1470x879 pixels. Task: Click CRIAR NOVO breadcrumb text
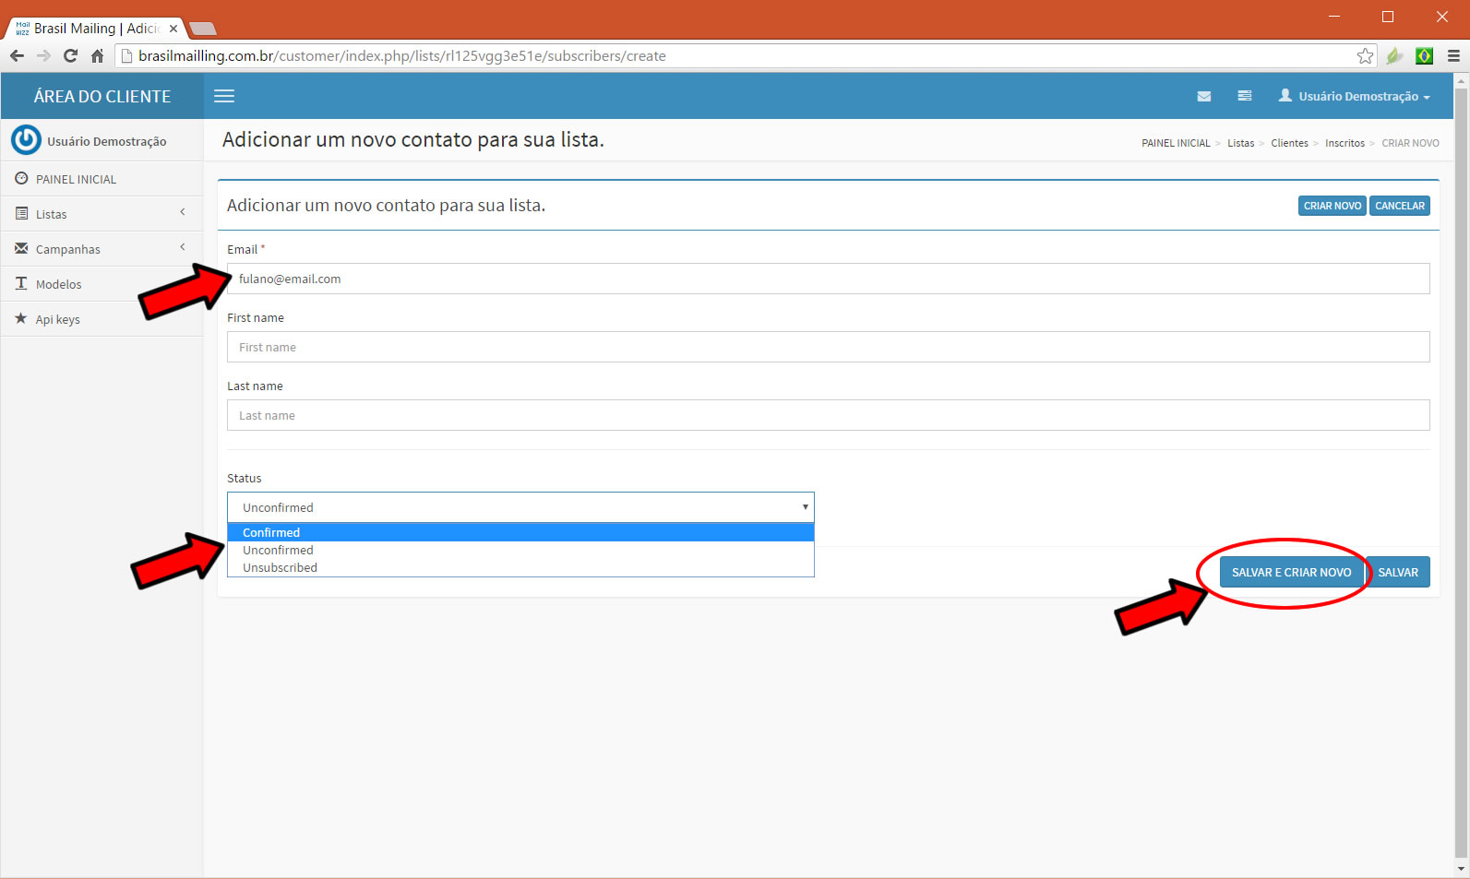click(1410, 143)
